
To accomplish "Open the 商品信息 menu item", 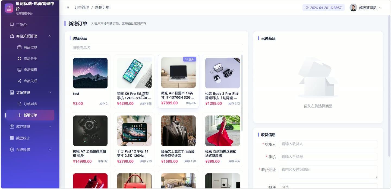I will point(30,47).
